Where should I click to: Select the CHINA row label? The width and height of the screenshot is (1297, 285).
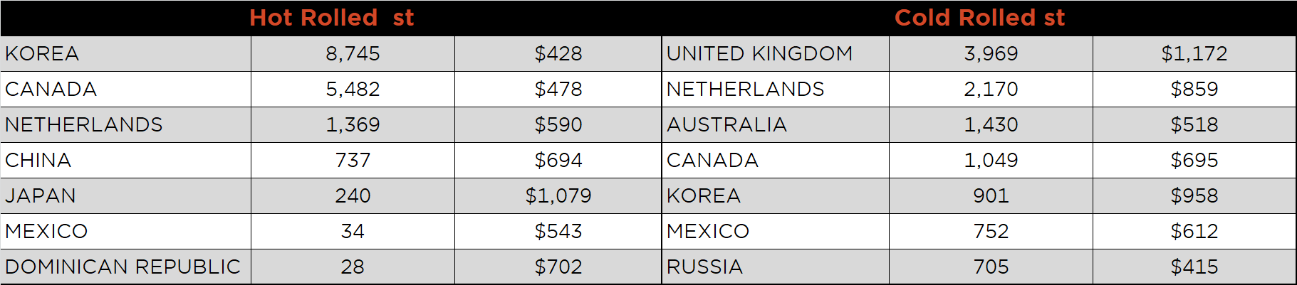pyautogui.click(x=125, y=160)
